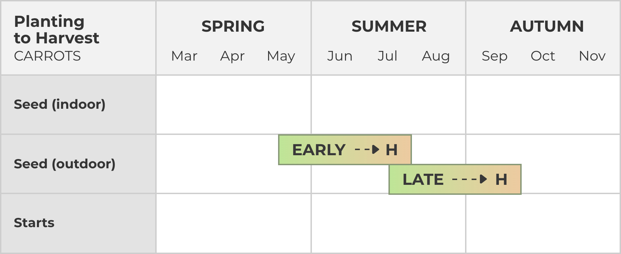This screenshot has height=254, width=621.
Task: Select the LATE label on the green bar
Action: point(423,179)
